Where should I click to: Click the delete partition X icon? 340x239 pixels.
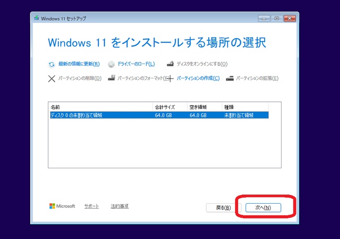52,78
